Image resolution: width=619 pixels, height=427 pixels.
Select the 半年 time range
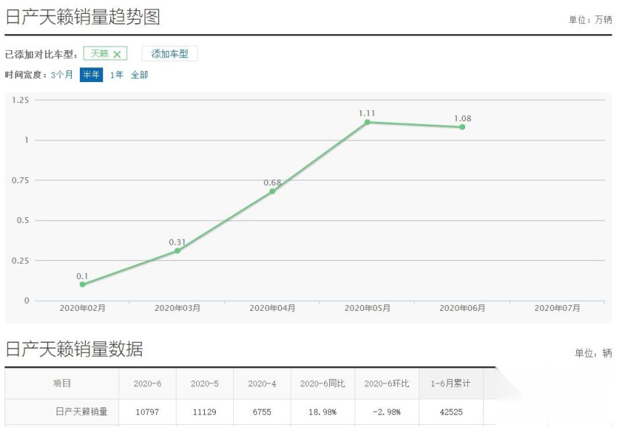(92, 75)
